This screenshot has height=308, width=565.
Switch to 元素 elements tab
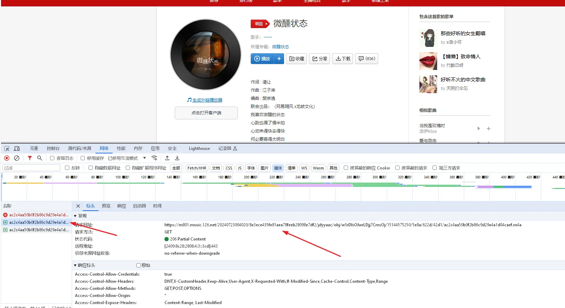pyautogui.click(x=34, y=148)
